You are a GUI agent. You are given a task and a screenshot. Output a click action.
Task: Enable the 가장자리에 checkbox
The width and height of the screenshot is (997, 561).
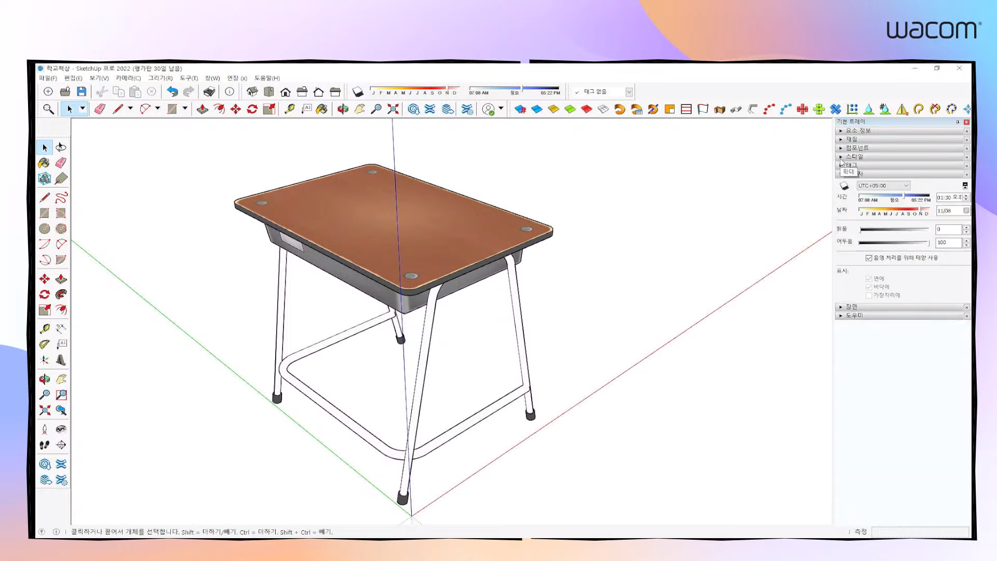869,296
